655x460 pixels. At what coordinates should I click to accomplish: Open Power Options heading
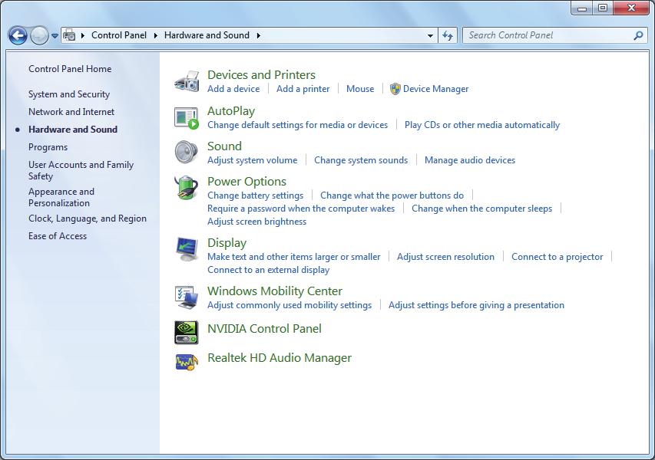click(246, 182)
